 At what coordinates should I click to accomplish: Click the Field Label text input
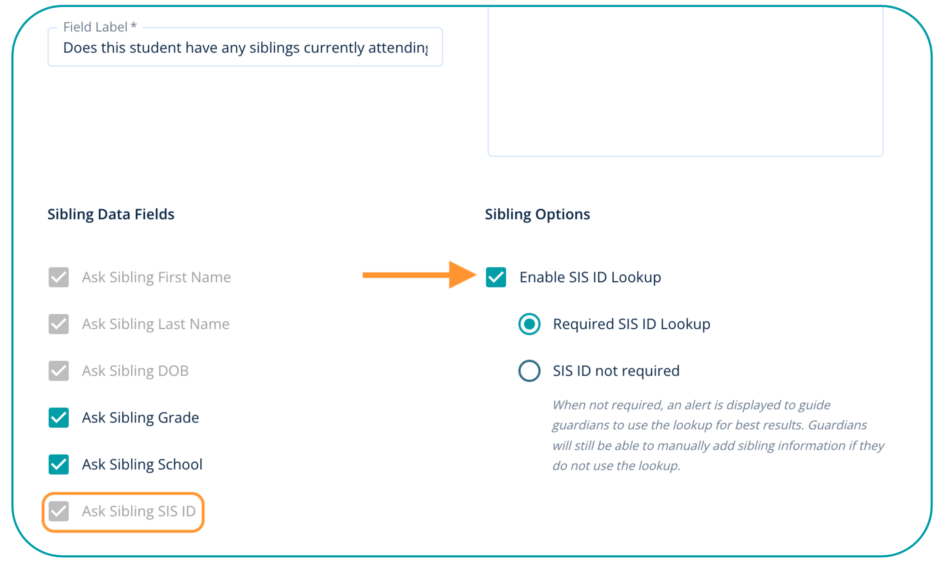point(245,47)
